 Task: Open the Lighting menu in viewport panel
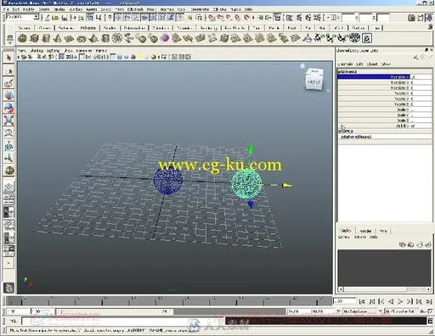point(53,51)
